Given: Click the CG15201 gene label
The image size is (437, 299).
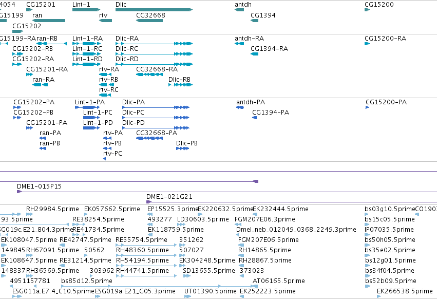Looking at the screenshot, I should [x=41, y=5].
